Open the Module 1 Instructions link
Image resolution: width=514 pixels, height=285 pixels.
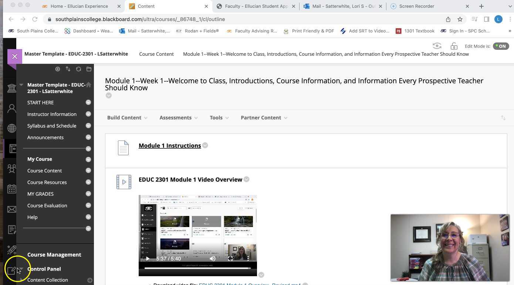(x=170, y=145)
